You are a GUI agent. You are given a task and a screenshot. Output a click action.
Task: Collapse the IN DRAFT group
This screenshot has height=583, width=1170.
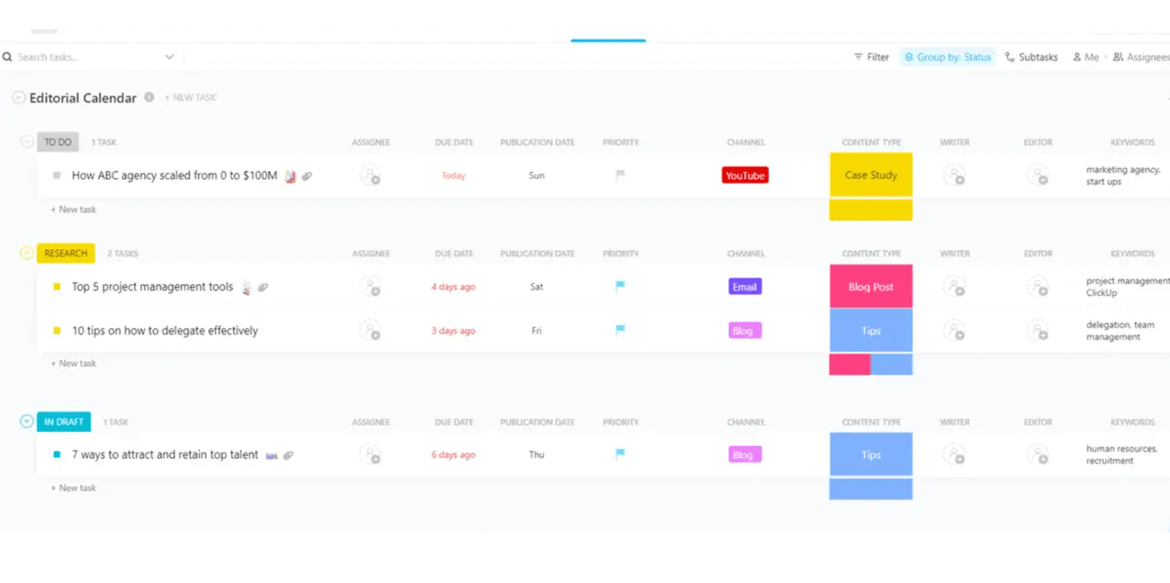[x=26, y=421]
